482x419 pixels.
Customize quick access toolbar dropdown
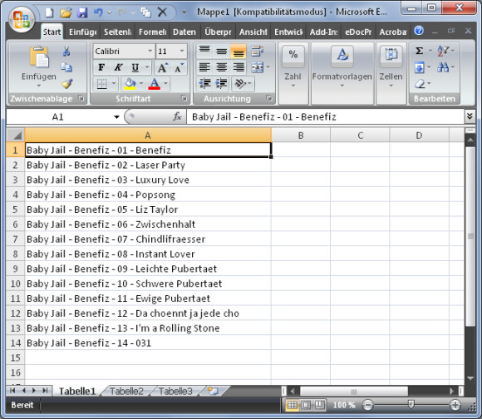click(x=184, y=12)
